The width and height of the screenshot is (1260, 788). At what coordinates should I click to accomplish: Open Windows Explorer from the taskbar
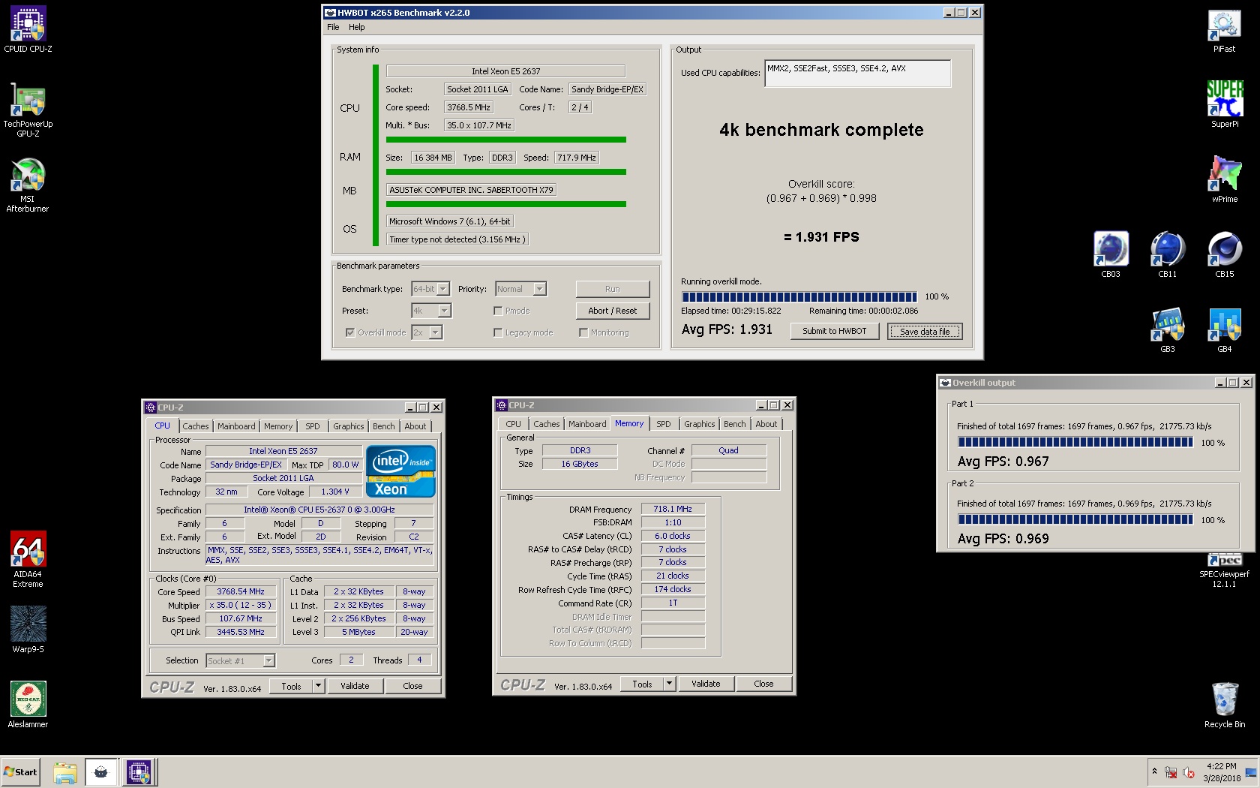65,772
